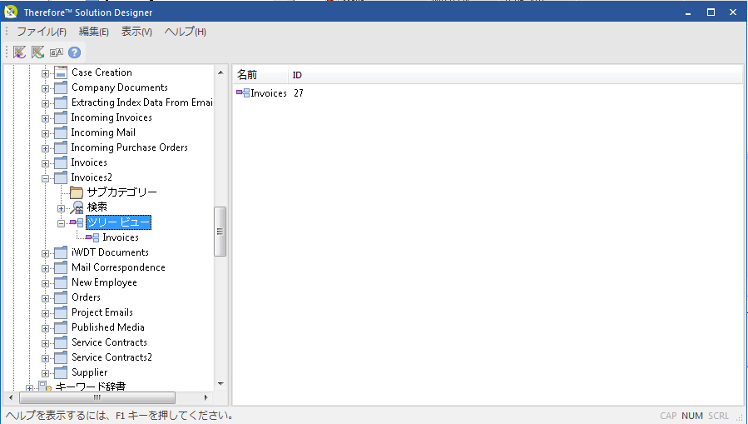Click the first design toolbar icon
The image size is (748, 424).
19,52
